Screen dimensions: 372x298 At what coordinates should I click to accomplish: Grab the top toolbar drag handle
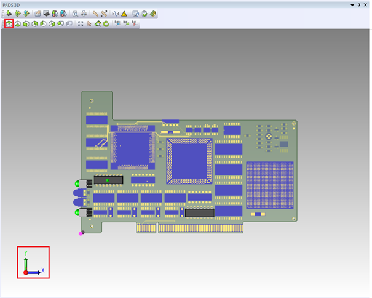(3, 14)
